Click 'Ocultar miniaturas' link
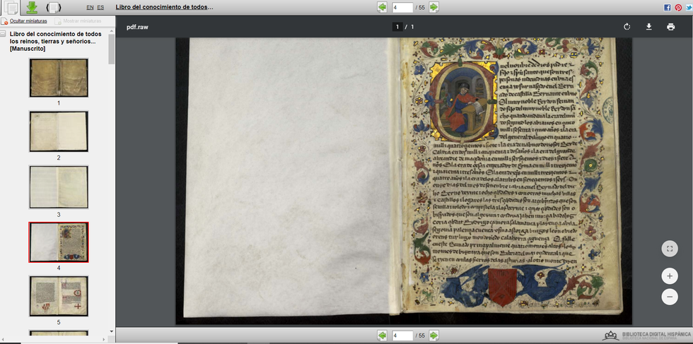Viewport: 693px width, 344px height. [28, 20]
